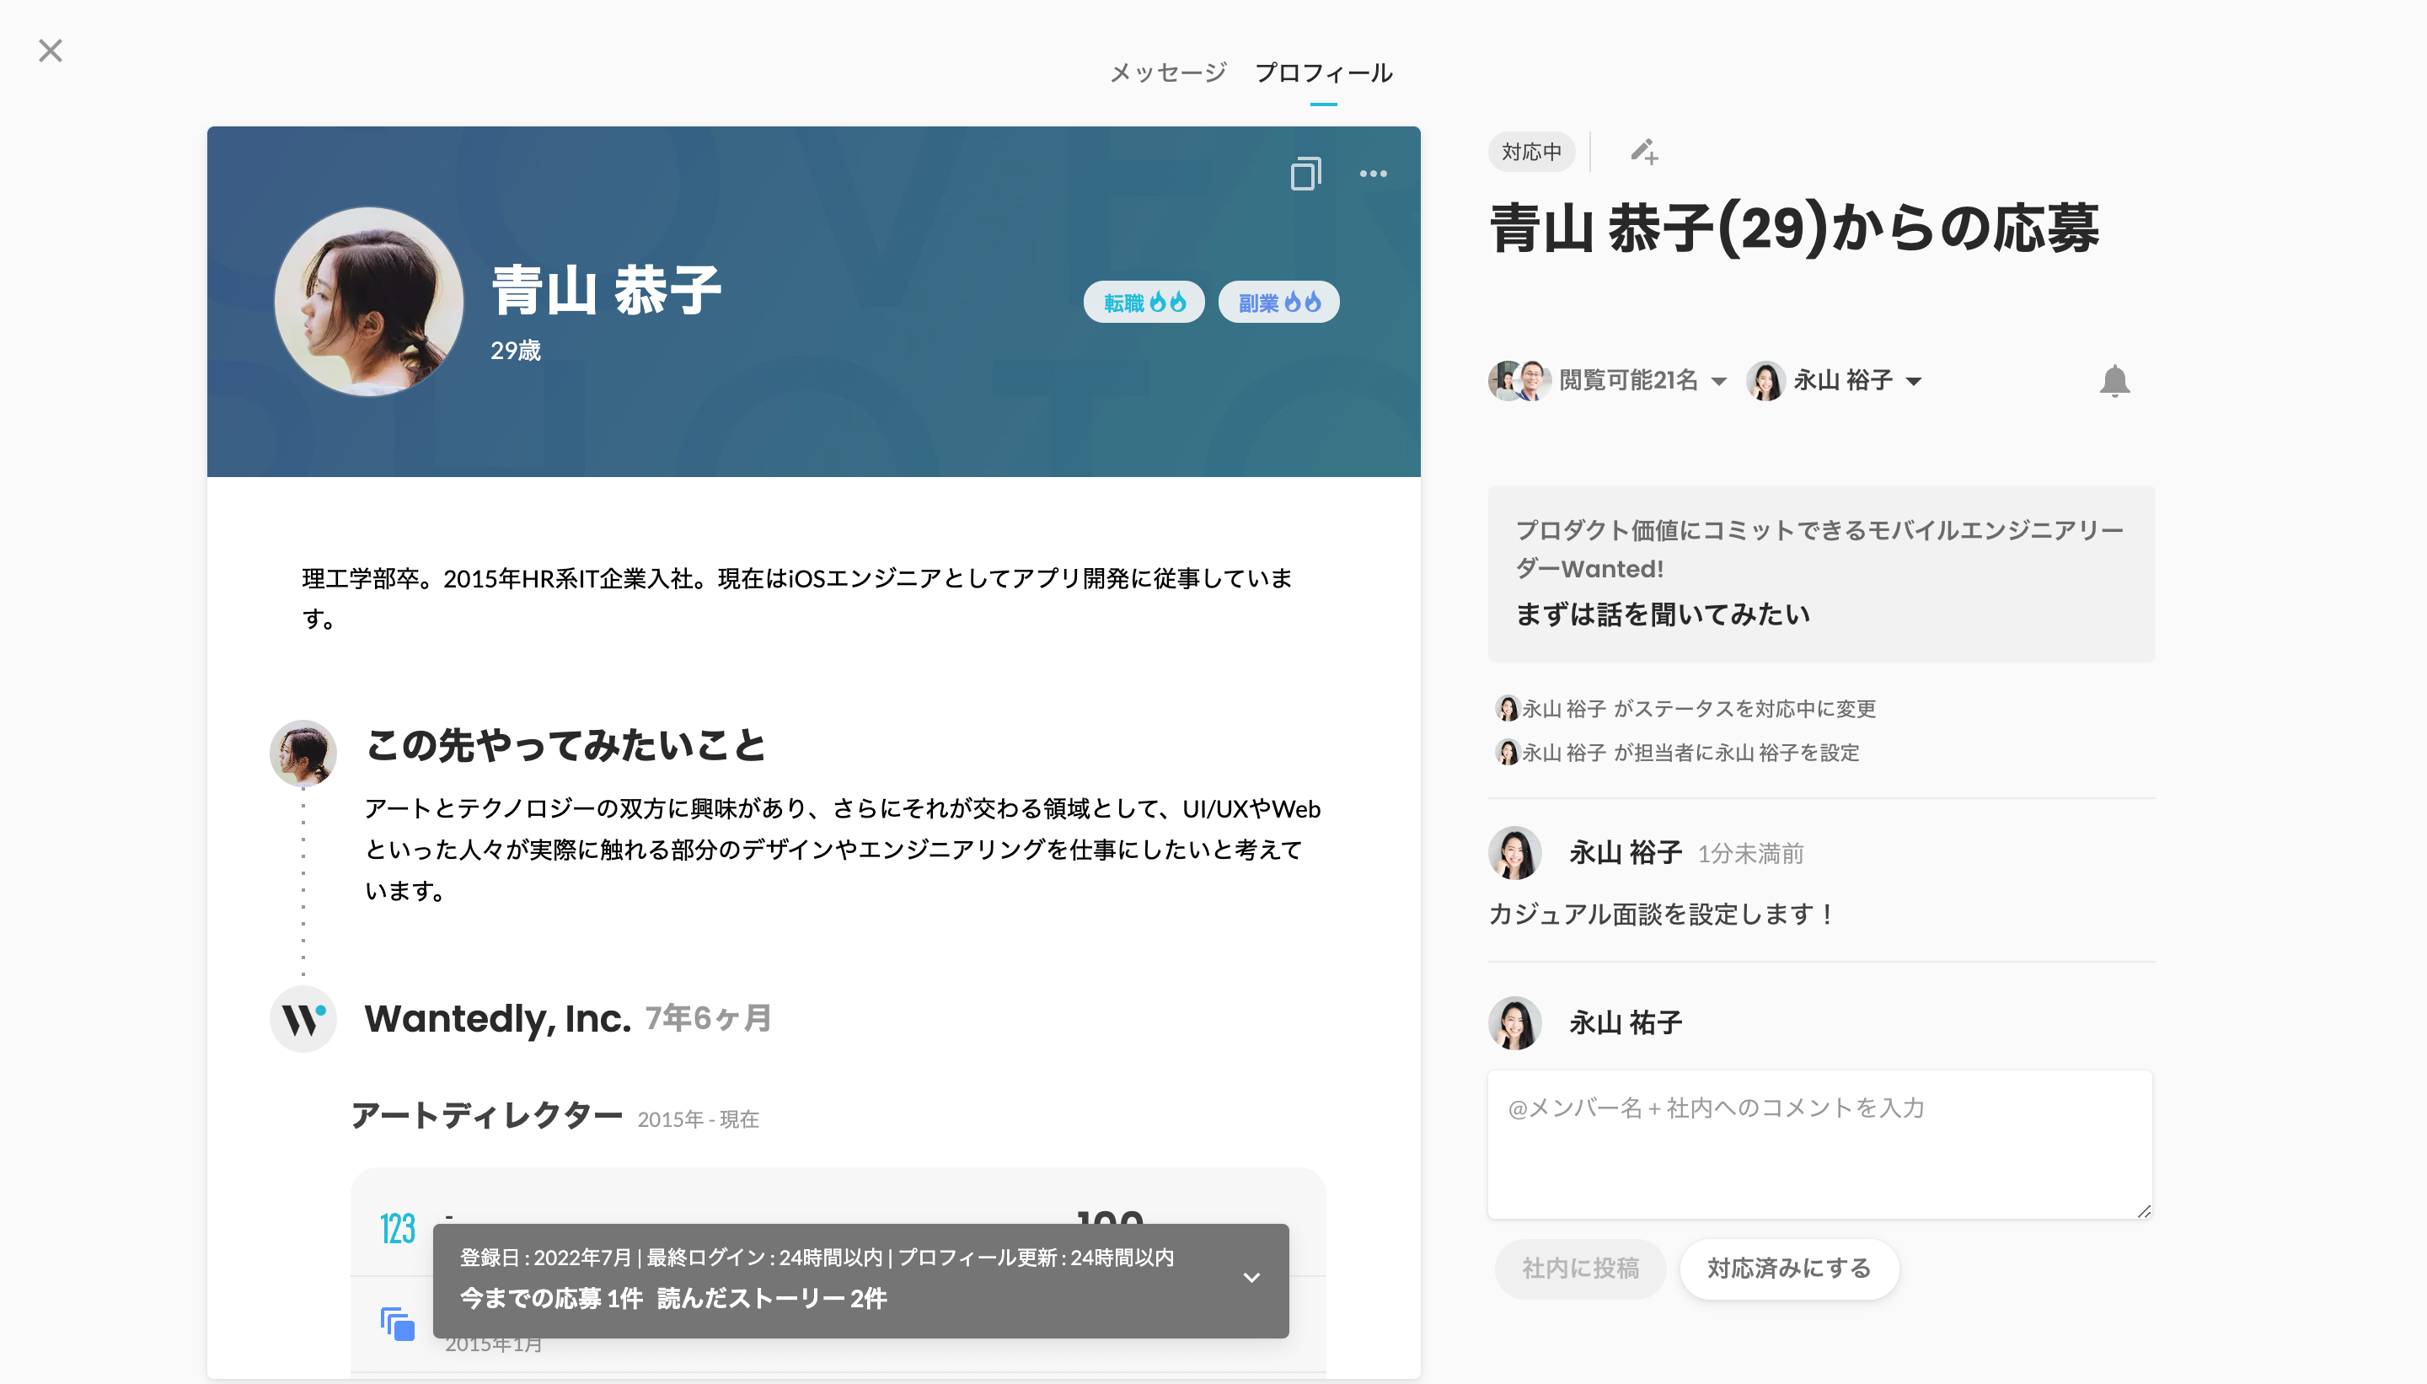Image resolution: width=2427 pixels, height=1384 pixels.
Task: Click the 転職 interest flame badge
Action: coord(1144,303)
